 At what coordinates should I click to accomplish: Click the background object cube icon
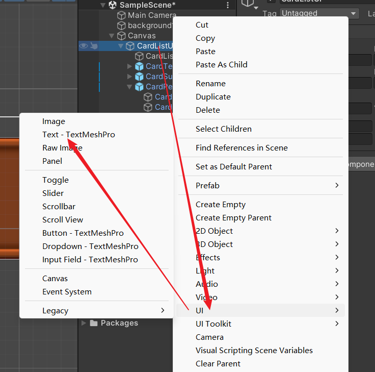[121, 26]
